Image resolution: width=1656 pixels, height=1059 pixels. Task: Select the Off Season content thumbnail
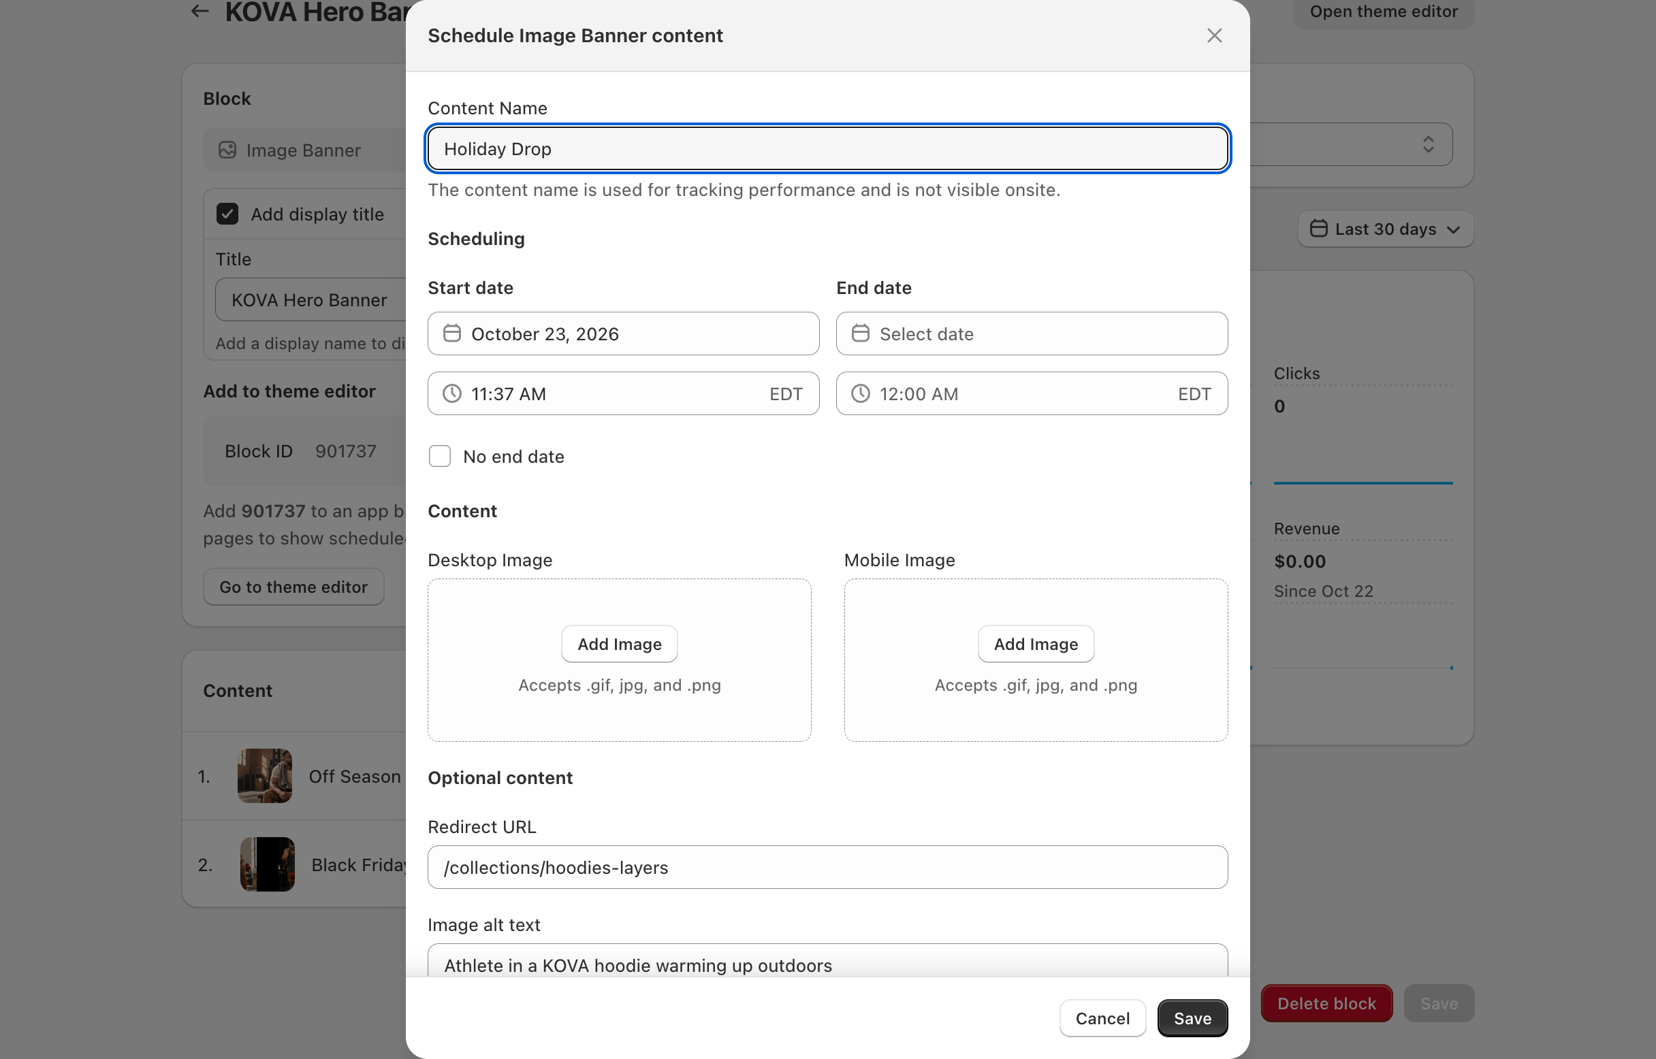click(265, 776)
